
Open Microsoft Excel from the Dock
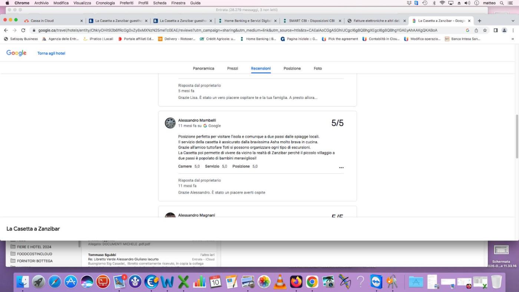[x=183, y=282]
